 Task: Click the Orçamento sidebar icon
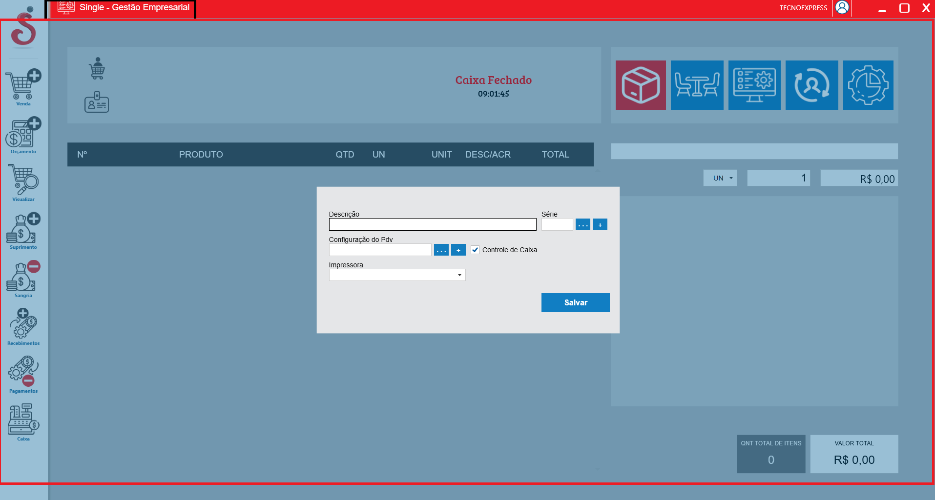[x=23, y=134]
